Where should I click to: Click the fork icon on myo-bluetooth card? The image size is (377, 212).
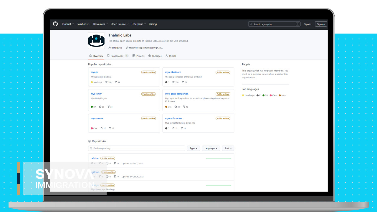[x=183, y=82]
